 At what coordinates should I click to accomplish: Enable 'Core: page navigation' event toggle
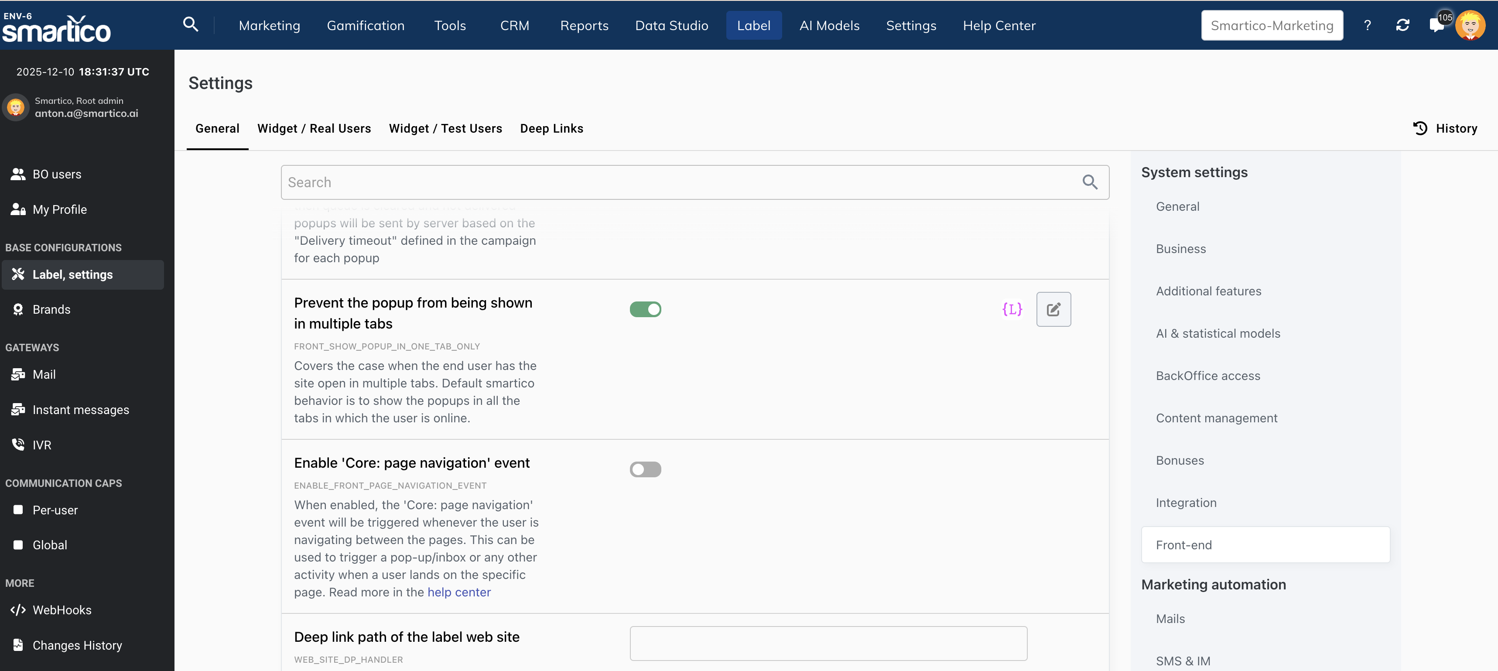(x=645, y=469)
